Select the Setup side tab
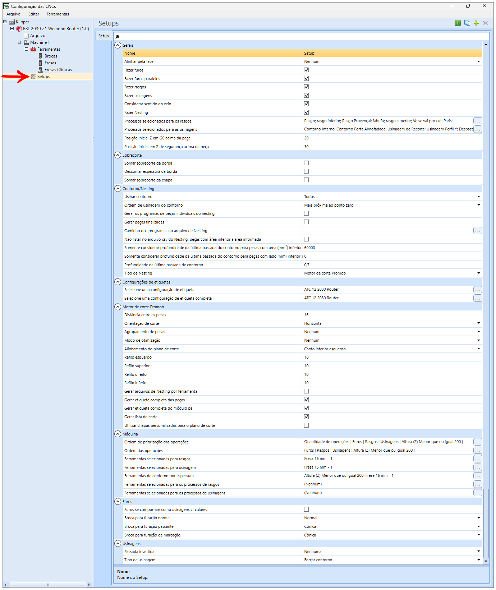 click(x=104, y=36)
